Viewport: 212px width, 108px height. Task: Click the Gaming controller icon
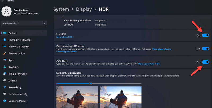tap(5, 80)
